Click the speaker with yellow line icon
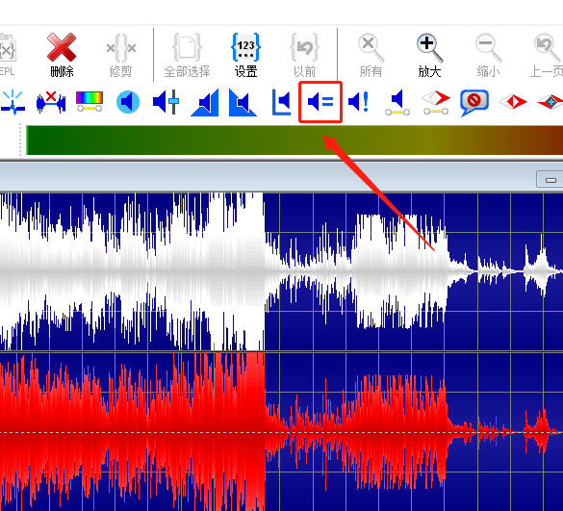 click(397, 103)
